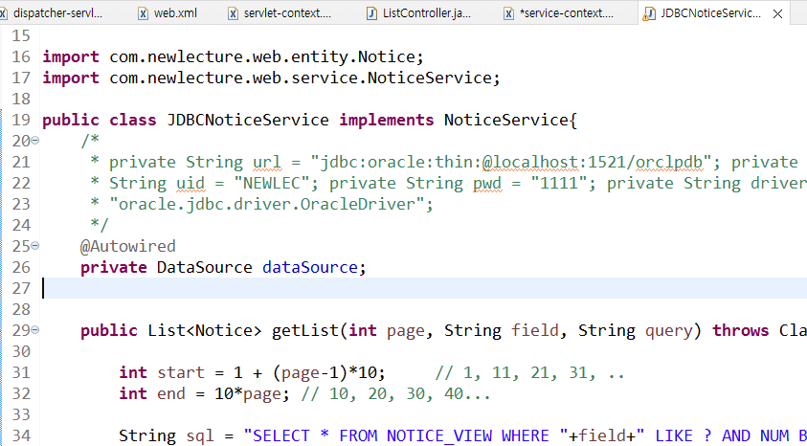The image size is (807, 446).
Task: Click the dataSource field name
Action: [310, 267]
